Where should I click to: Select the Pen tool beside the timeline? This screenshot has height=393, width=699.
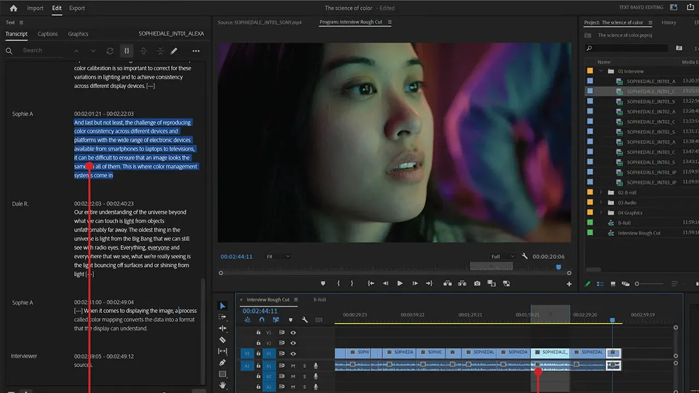coord(222,362)
